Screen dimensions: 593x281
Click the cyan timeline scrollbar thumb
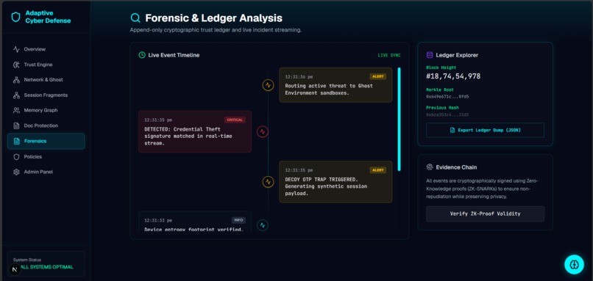(399, 119)
